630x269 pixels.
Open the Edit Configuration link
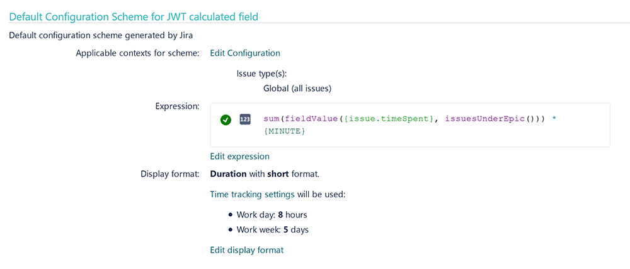(x=245, y=53)
